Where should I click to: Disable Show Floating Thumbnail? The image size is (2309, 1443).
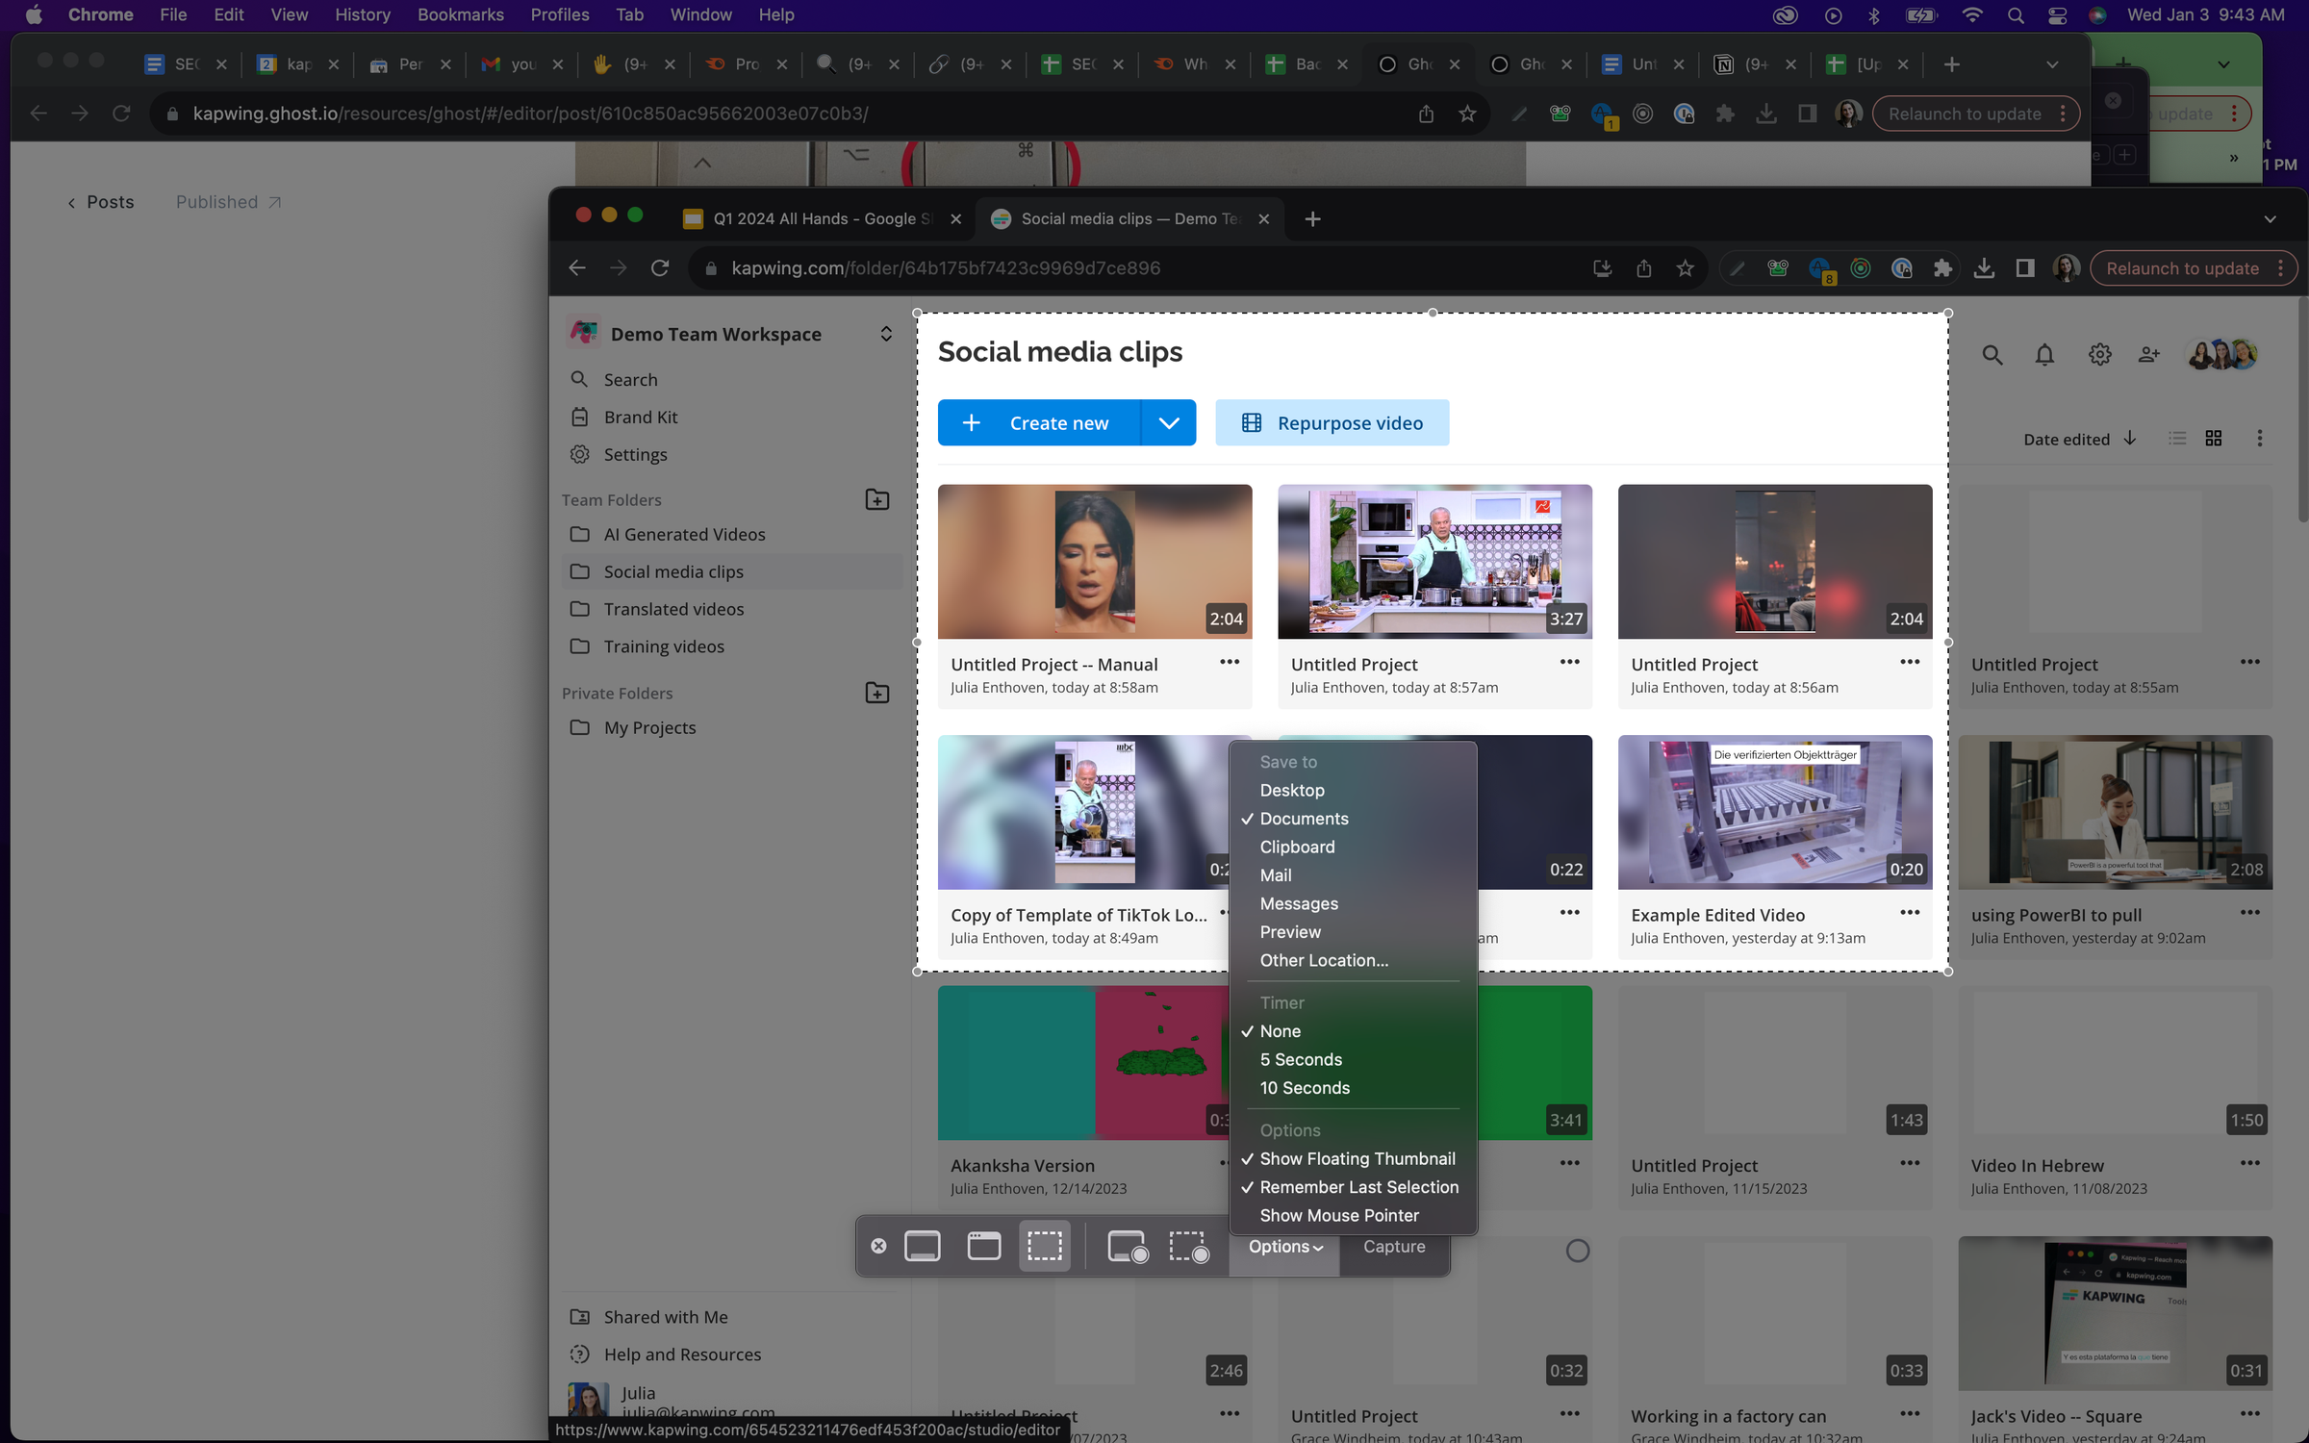click(1357, 1158)
